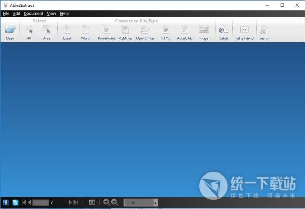Convert to HTML format
Viewport: 305px width, 209px height.
[165, 30]
